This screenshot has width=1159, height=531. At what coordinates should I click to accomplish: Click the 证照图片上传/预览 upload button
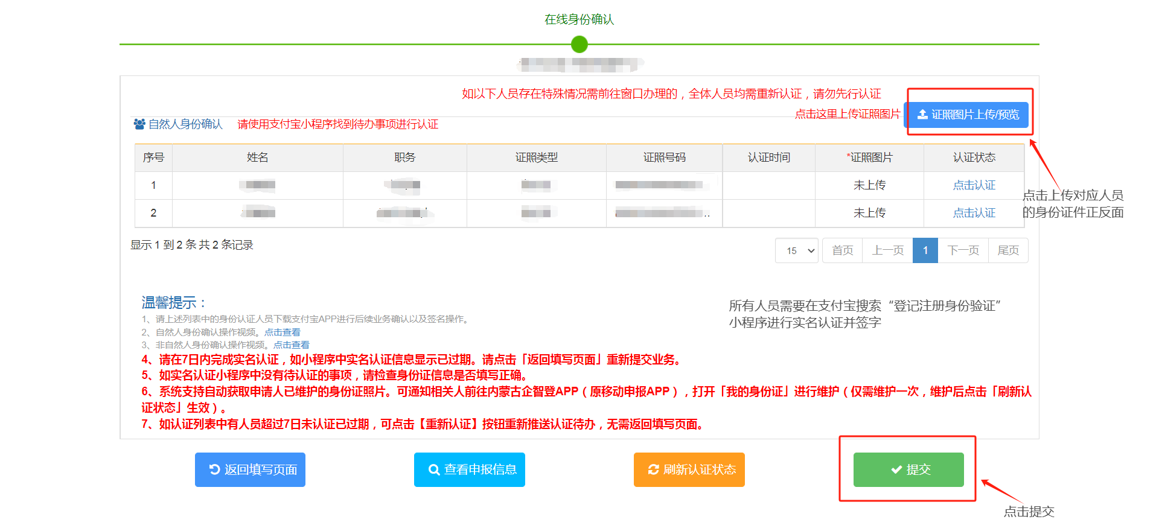tap(968, 115)
